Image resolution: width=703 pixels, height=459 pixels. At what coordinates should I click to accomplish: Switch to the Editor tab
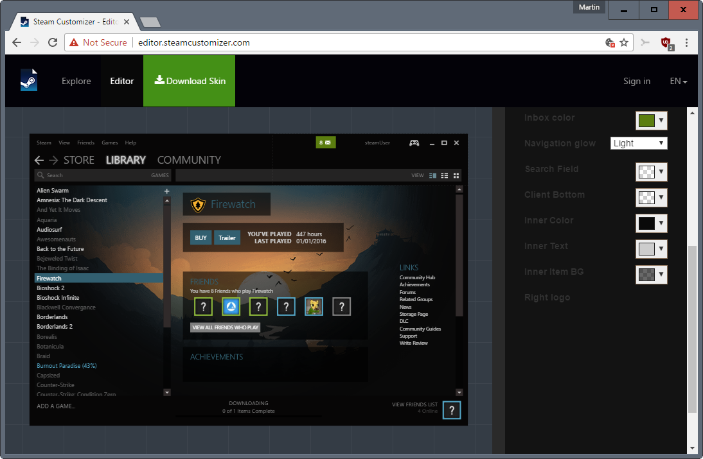122,81
